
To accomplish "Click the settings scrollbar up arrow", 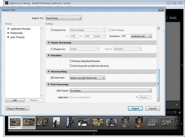I will (x=158, y=28).
